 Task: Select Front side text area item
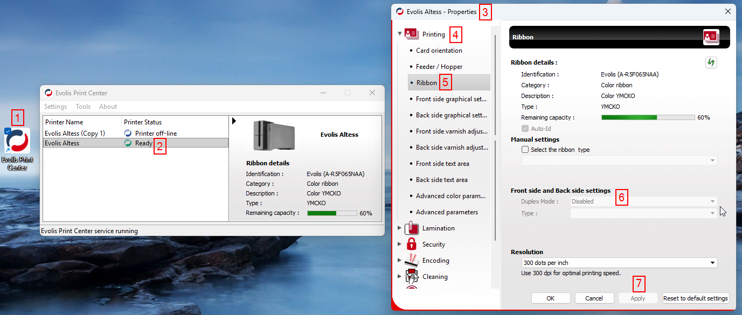[x=442, y=164]
